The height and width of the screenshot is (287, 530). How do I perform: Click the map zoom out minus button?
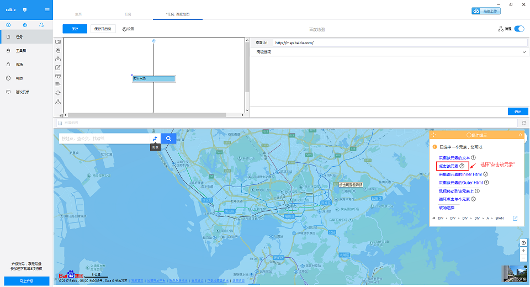[x=523, y=258]
